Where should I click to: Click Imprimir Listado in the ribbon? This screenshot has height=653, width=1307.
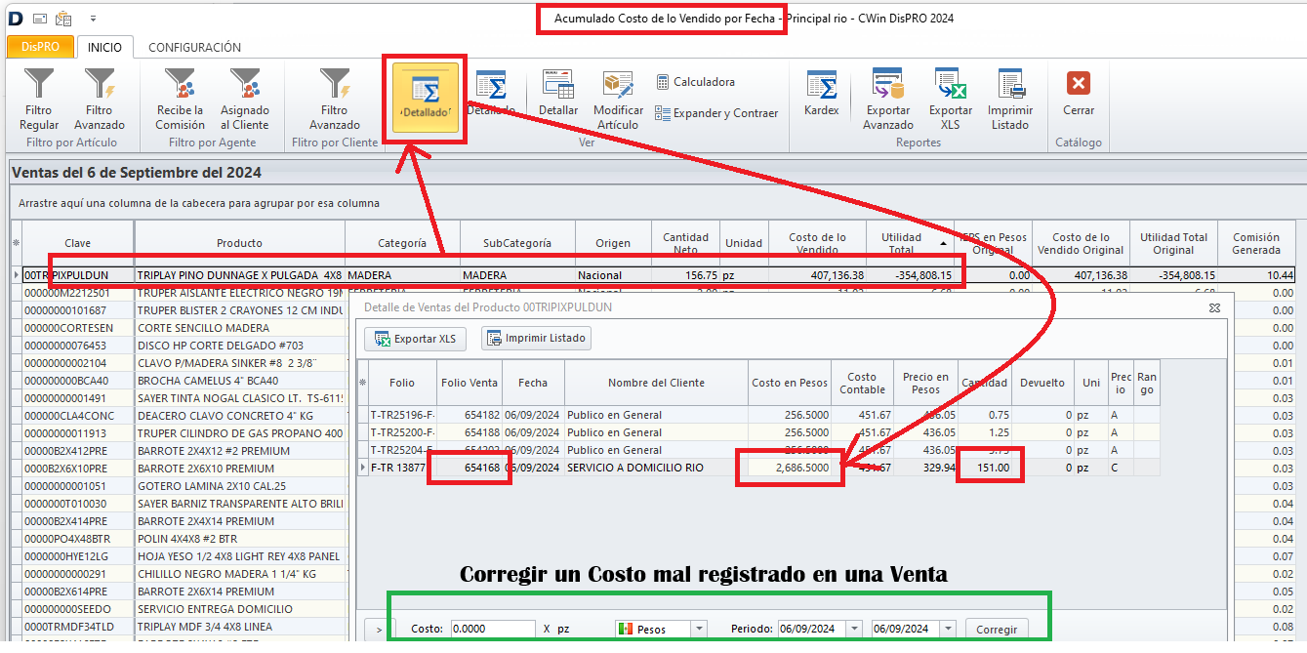[x=1010, y=102]
